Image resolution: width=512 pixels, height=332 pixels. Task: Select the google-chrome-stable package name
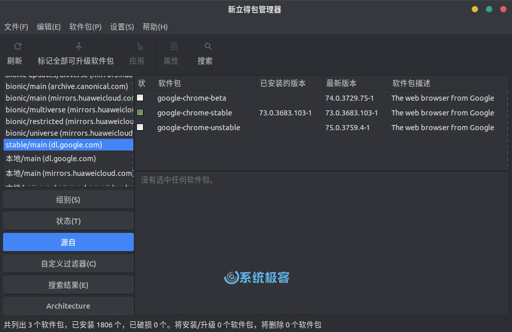194,112
